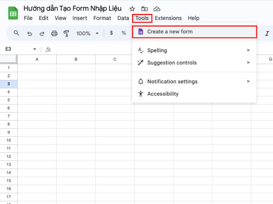The image size is (273, 204).
Task: Click the search magnifier in toolbar
Action: click(16, 33)
